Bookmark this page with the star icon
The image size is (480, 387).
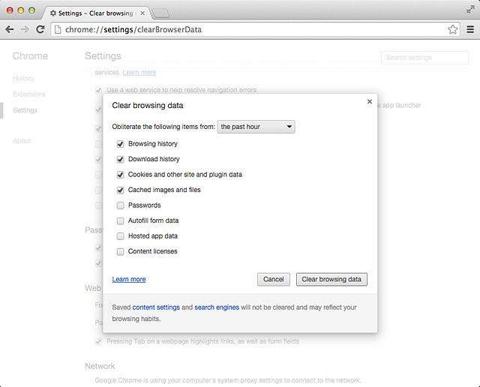click(452, 29)
